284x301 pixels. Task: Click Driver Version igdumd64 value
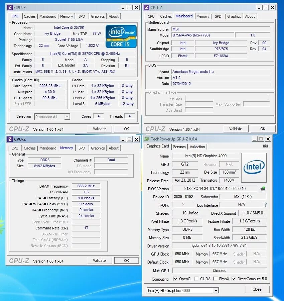220,245
